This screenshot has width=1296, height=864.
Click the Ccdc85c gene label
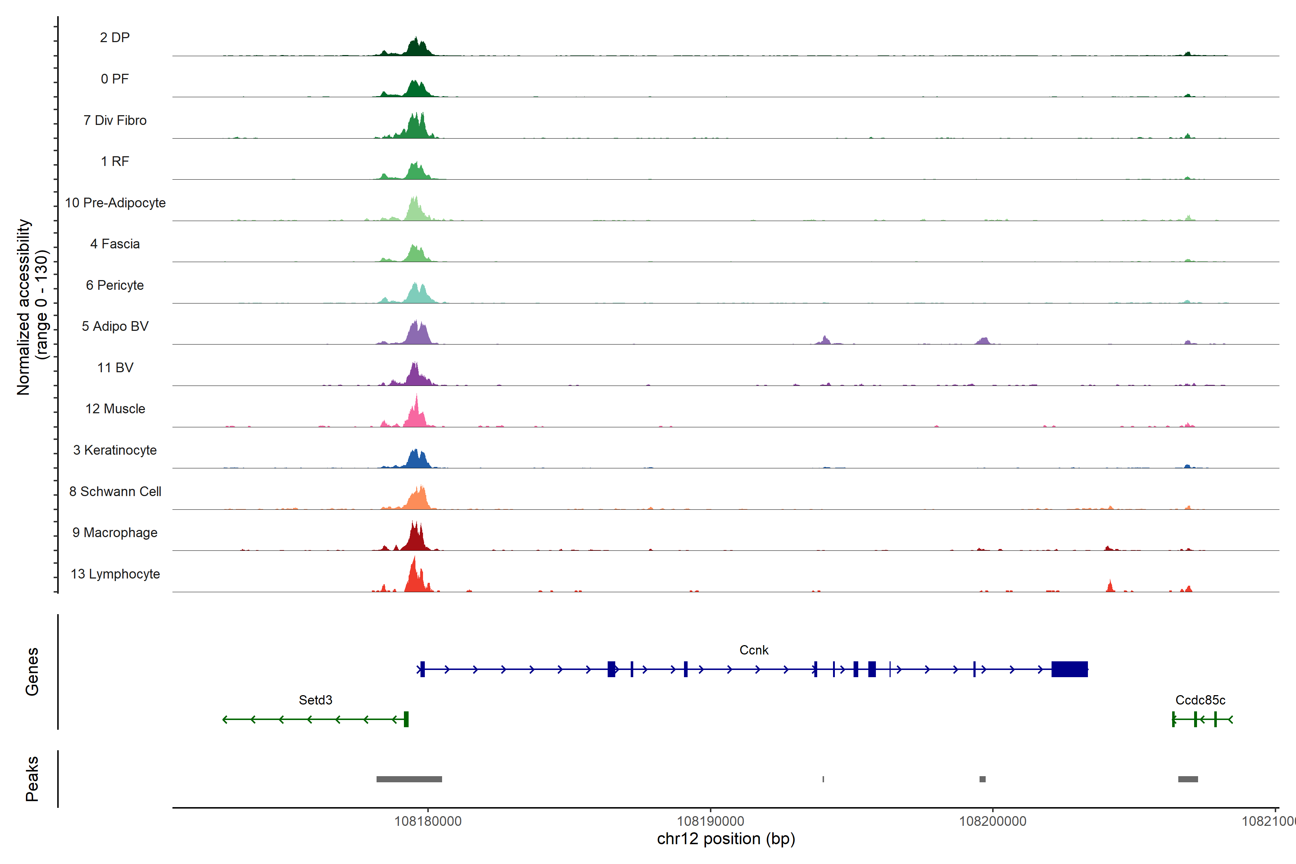pyautogui.click(x=1200, y=700)
